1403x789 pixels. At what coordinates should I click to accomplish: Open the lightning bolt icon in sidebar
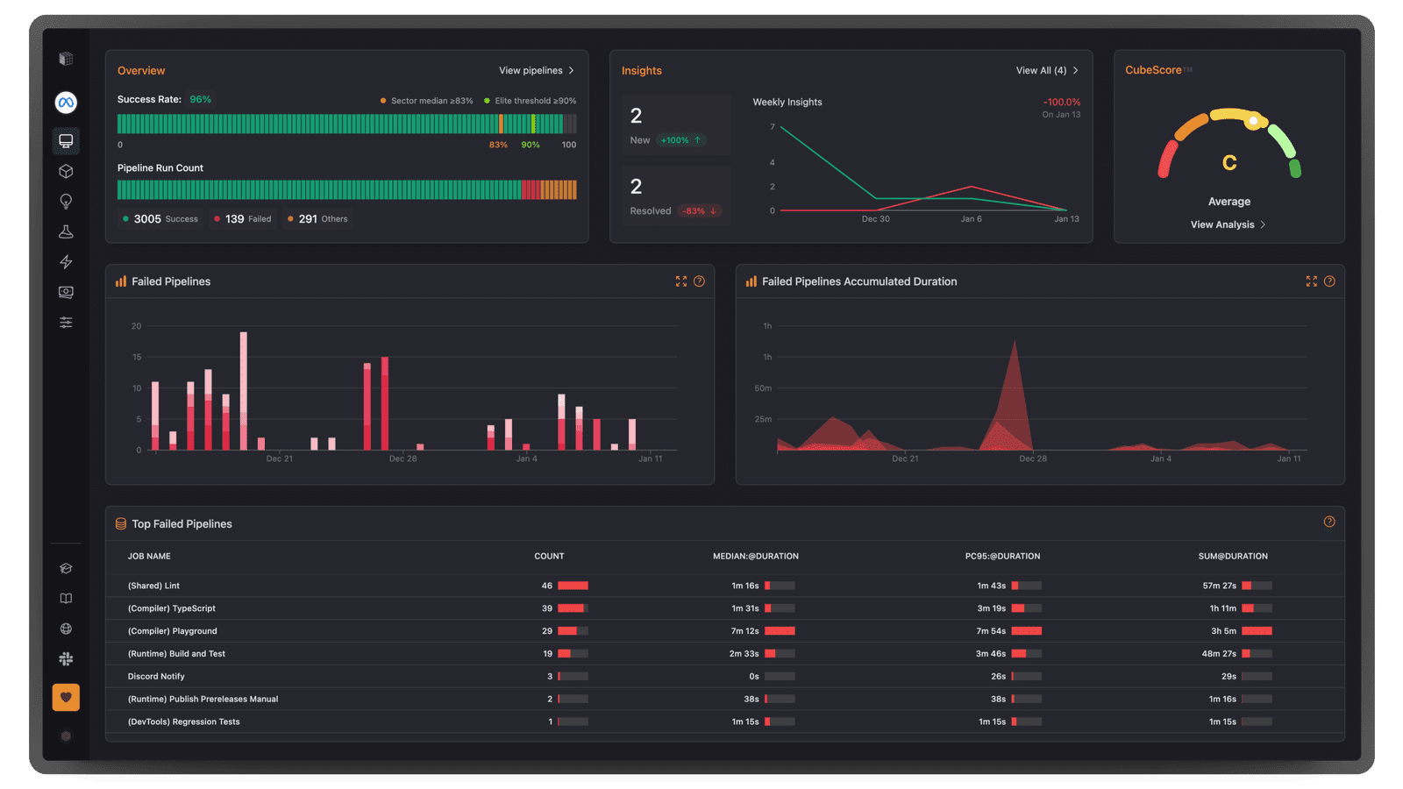[66, 262]
